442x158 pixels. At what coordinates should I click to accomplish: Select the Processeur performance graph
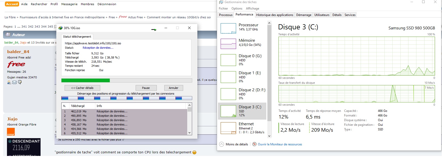(228, 28)
